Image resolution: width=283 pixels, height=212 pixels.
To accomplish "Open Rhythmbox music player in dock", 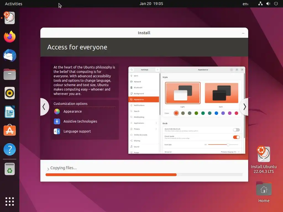I will [10, 93].
